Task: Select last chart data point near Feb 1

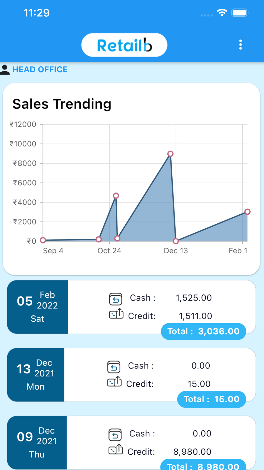Action: click(x=247, y=211)
